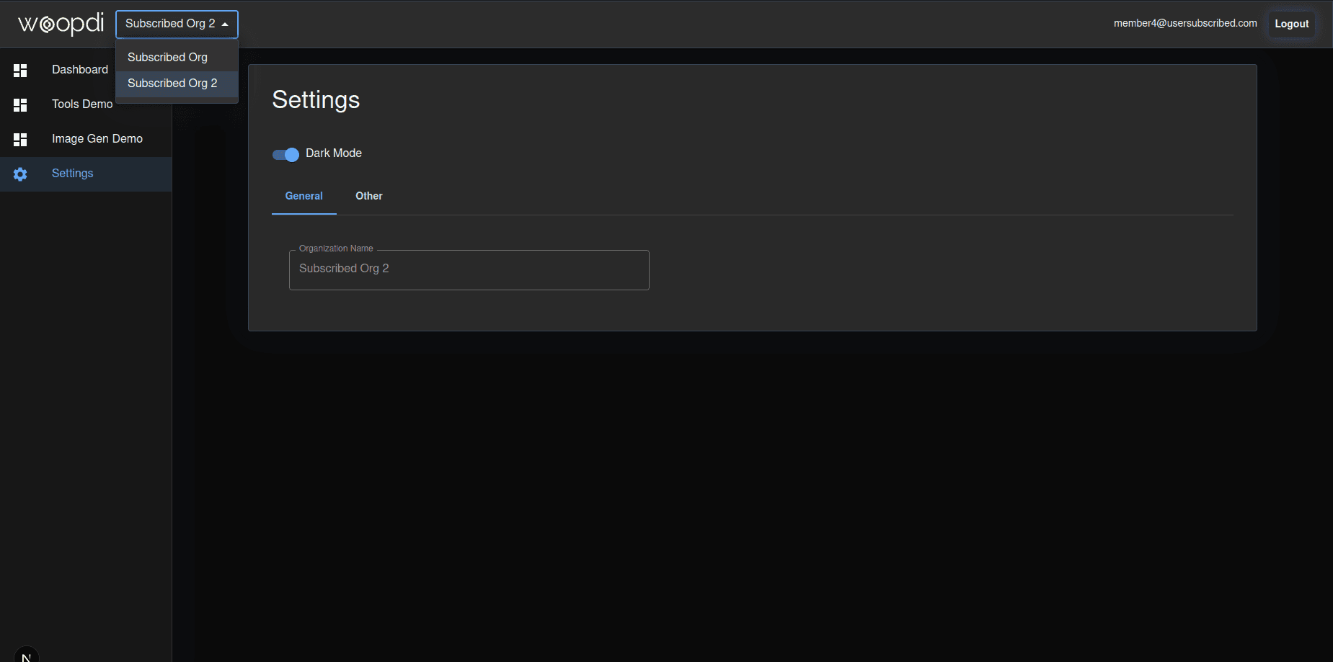Viewport: 1333px width, 662px height.
Task: Switch to the Other settings tab
Action: (368, 196)
